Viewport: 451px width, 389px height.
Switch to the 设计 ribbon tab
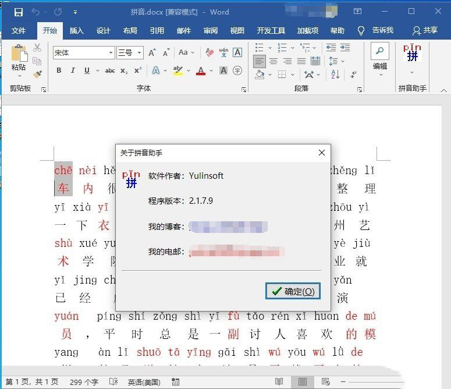pos(103,30)
